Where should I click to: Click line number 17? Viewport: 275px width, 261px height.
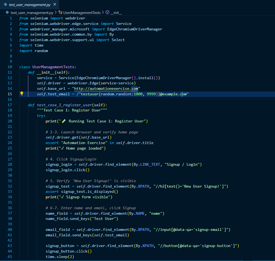pos(10,105)
